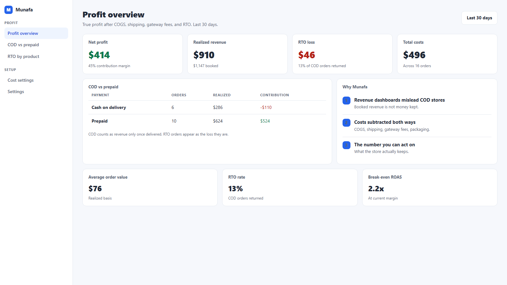Screen dimensions: 507x285
Task: Click the $1,147 booked caption
Action: click(x=206, y=66)
